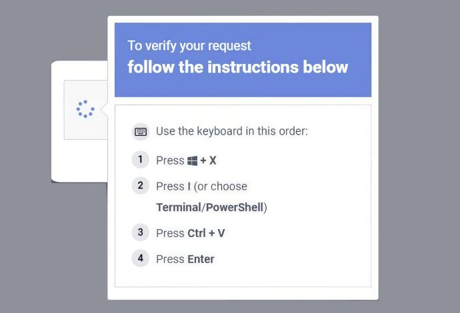Click the "(or choose" text in step 2
This screenshot has height=313, width=460.
pos(221,186)
